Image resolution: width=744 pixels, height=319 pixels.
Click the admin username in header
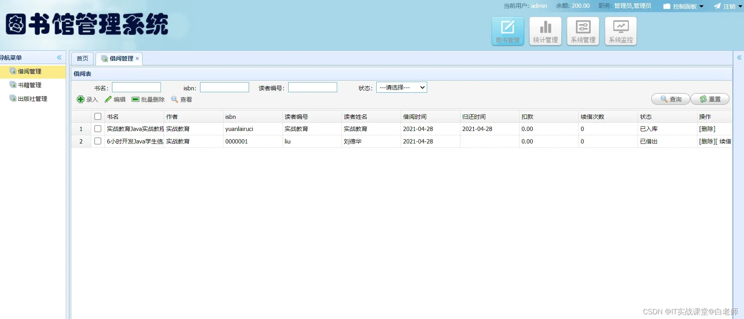point(539,6)
